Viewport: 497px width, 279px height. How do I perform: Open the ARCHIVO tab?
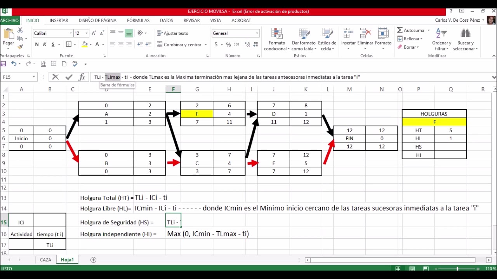9,21
